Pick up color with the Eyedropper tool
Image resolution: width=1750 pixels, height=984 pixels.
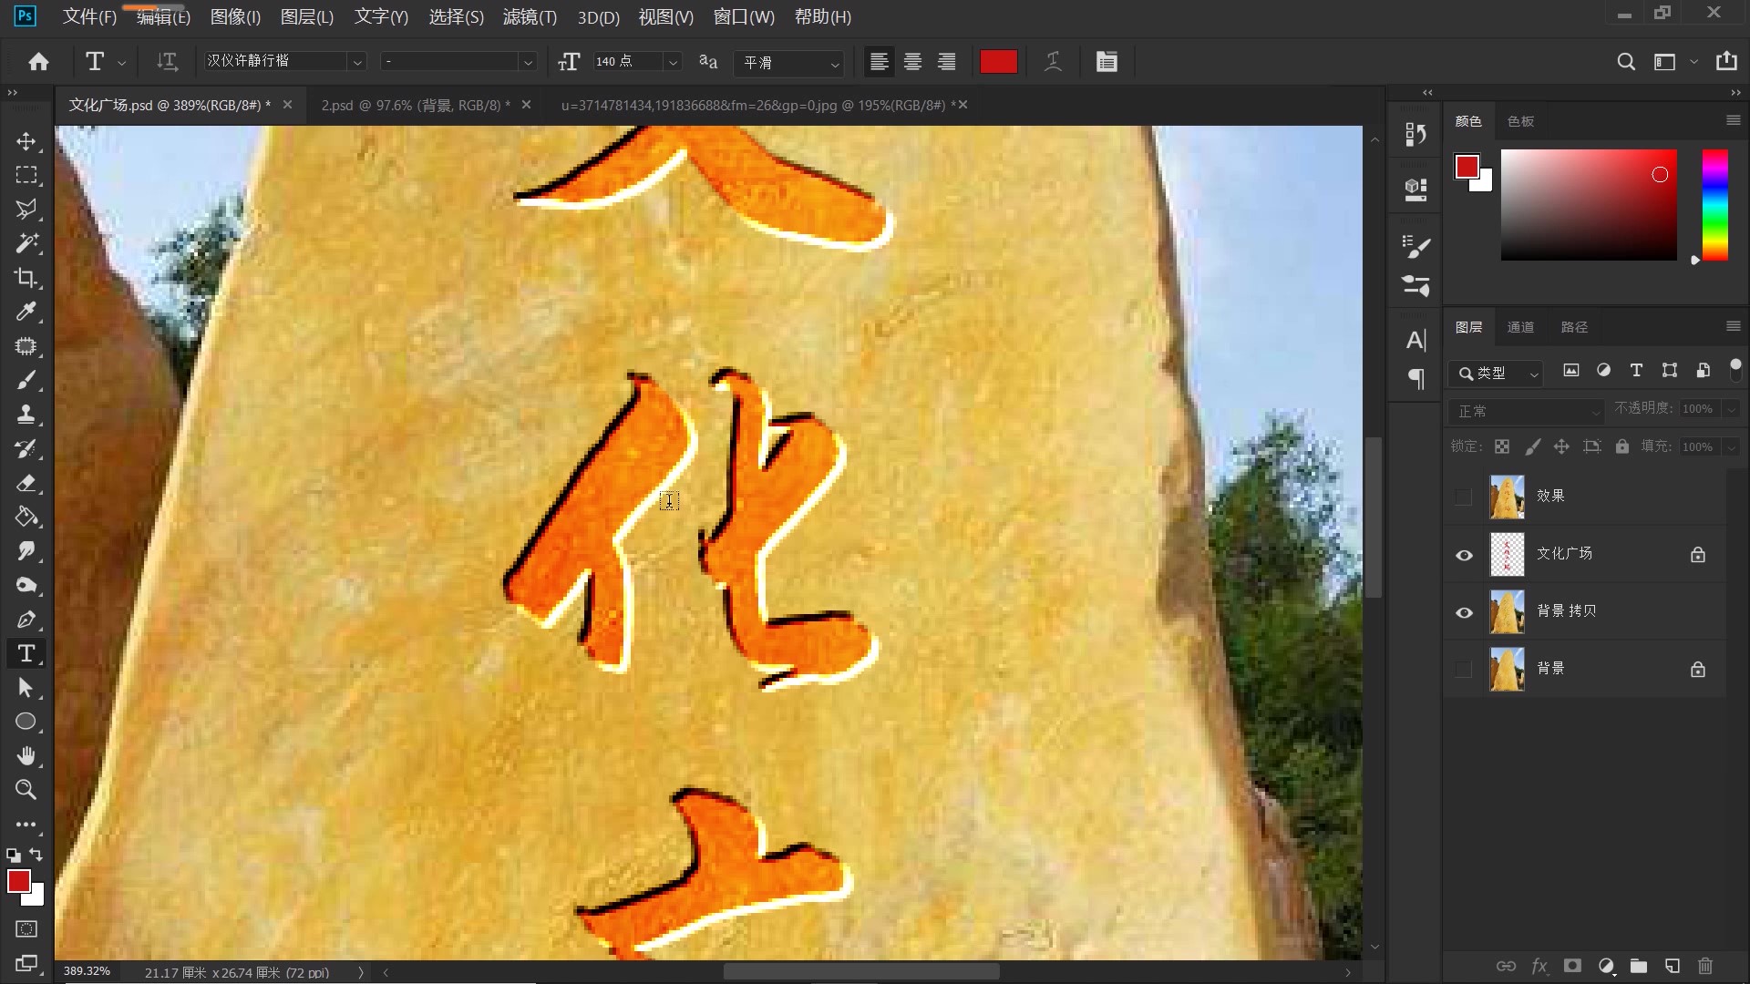pos(26,313)
